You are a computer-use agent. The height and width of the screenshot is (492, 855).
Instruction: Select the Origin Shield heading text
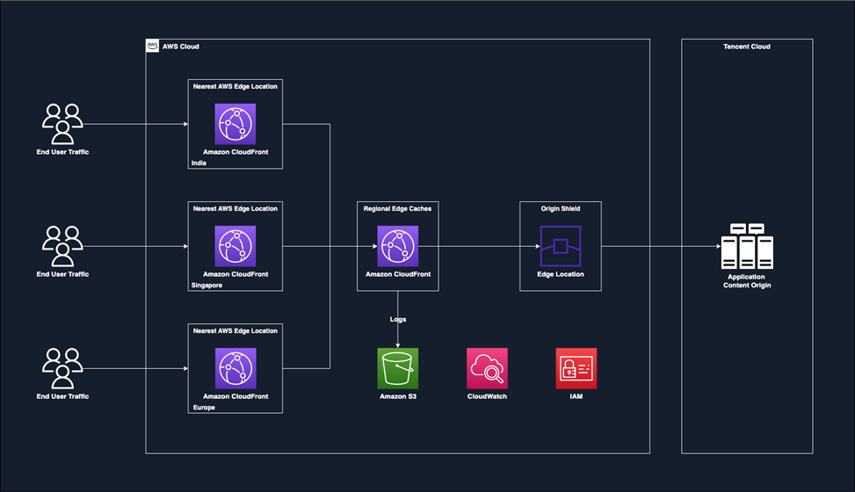(560, 208)
